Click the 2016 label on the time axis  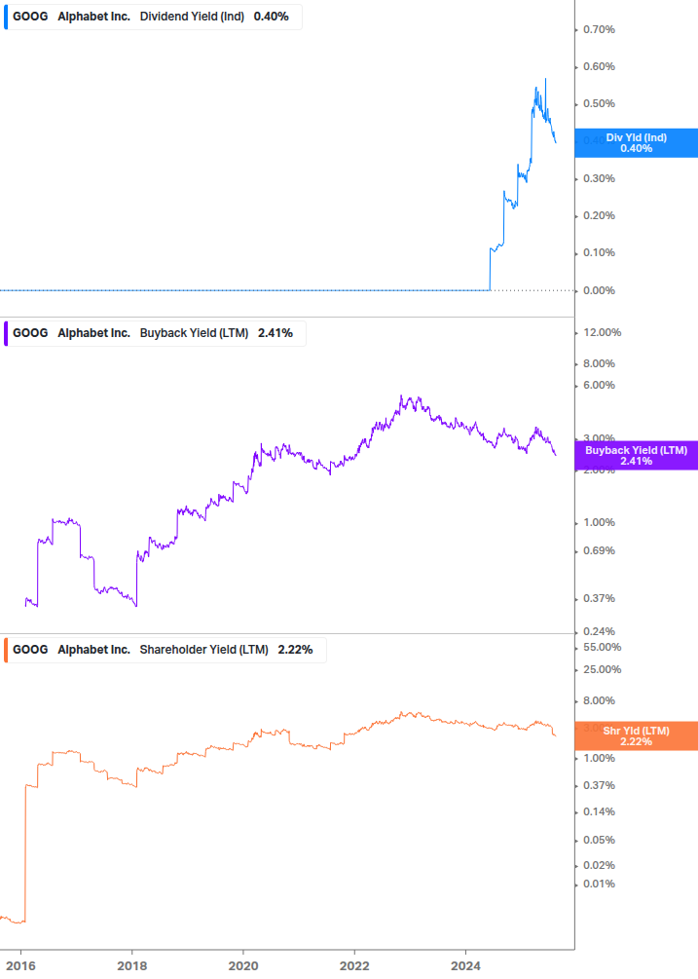coord(21,966)
